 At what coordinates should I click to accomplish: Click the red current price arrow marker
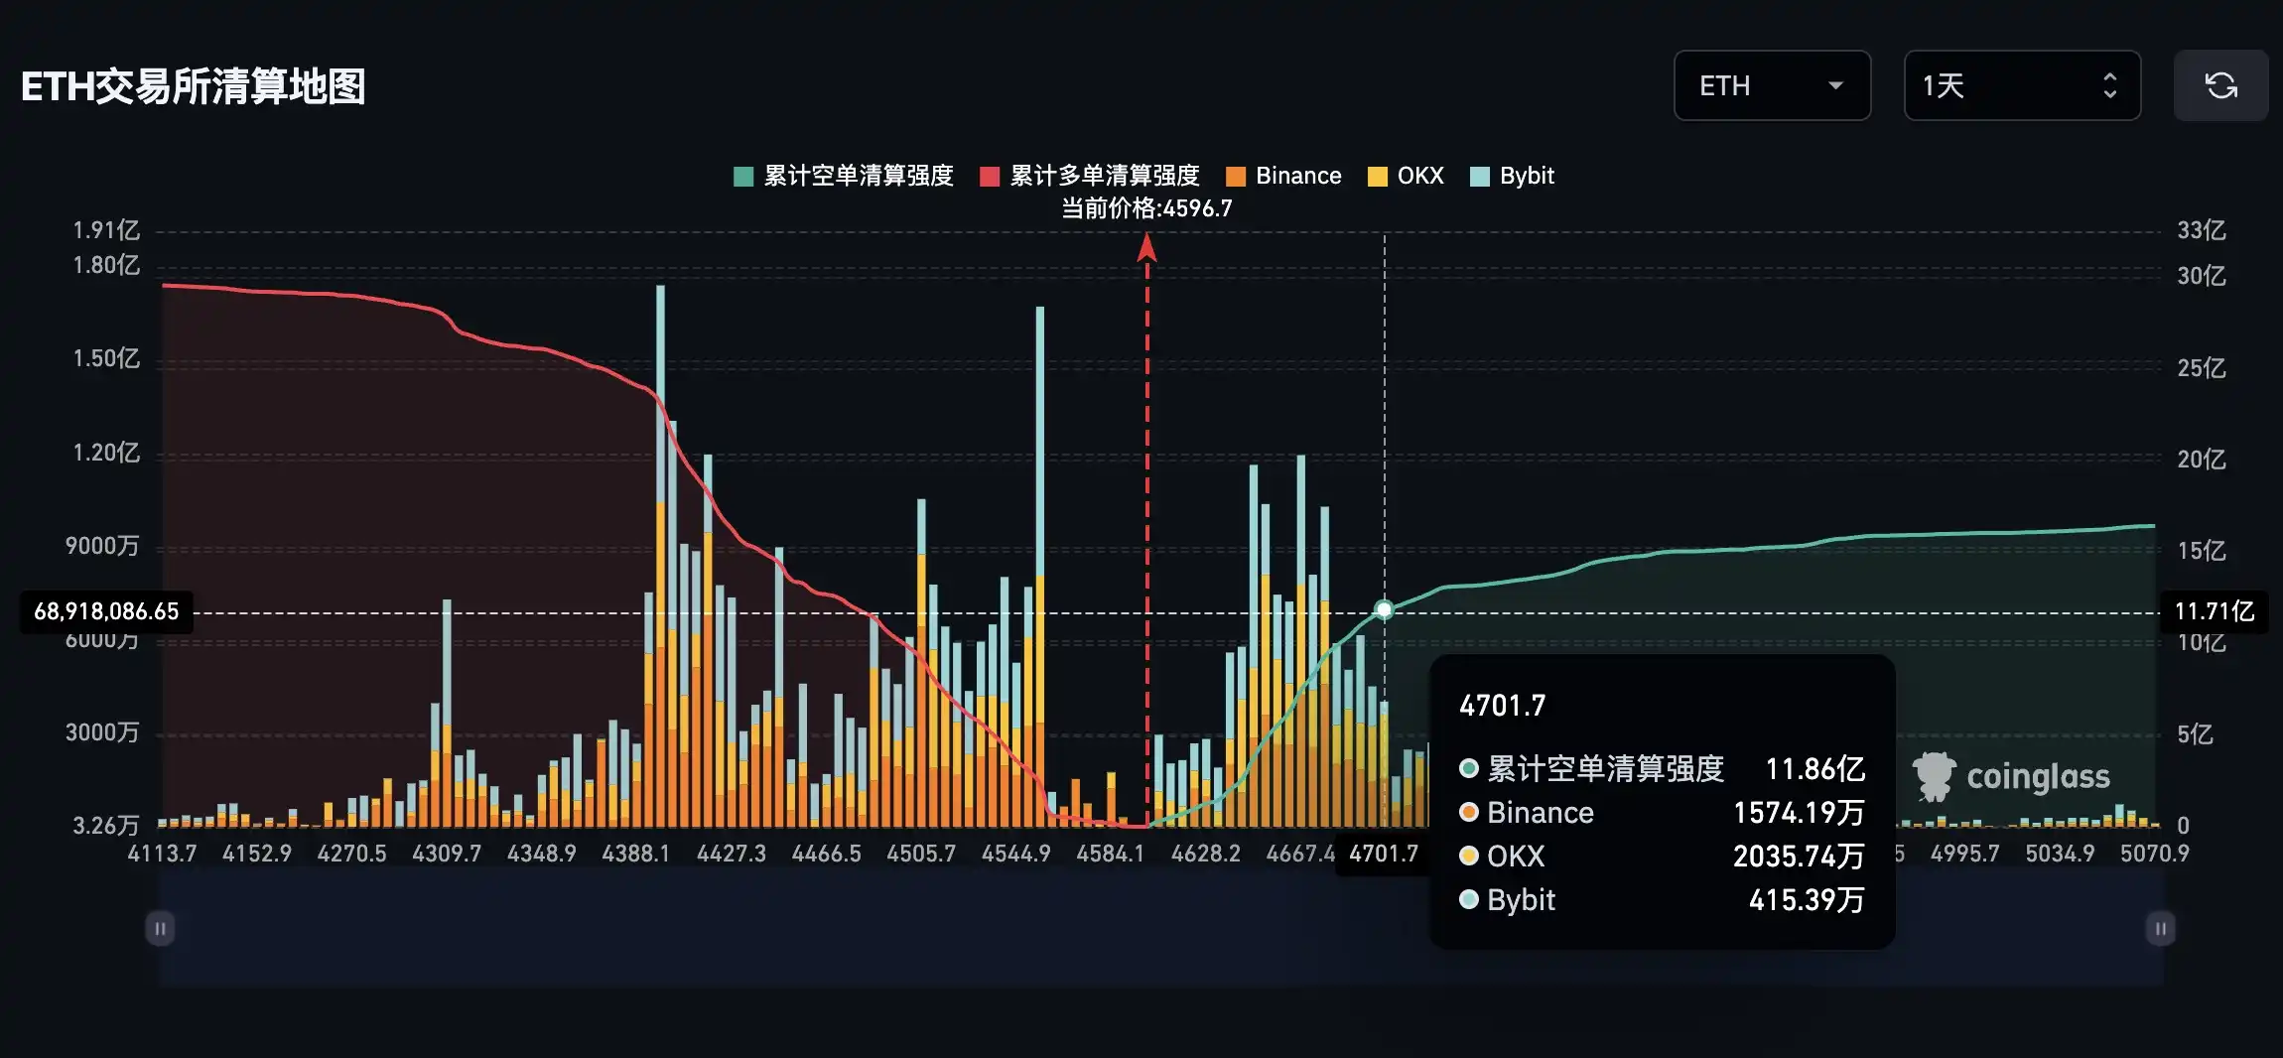click(x=1146, y=246)
